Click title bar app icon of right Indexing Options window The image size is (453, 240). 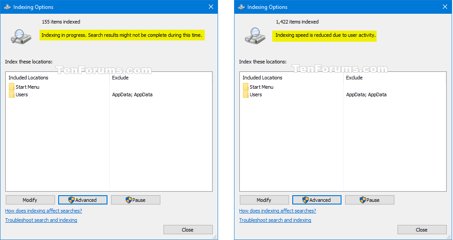coord(241,7)
